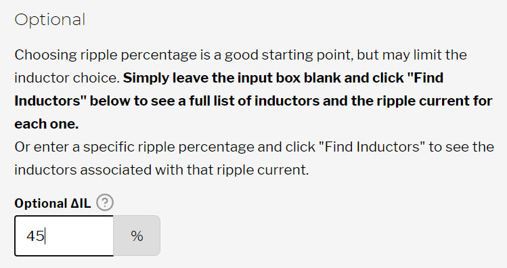Click the text 'inductors associated with that ripple current.'

(x=162, y=170)
